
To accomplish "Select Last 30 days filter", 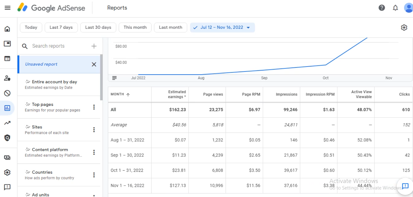I will (98, 27).
